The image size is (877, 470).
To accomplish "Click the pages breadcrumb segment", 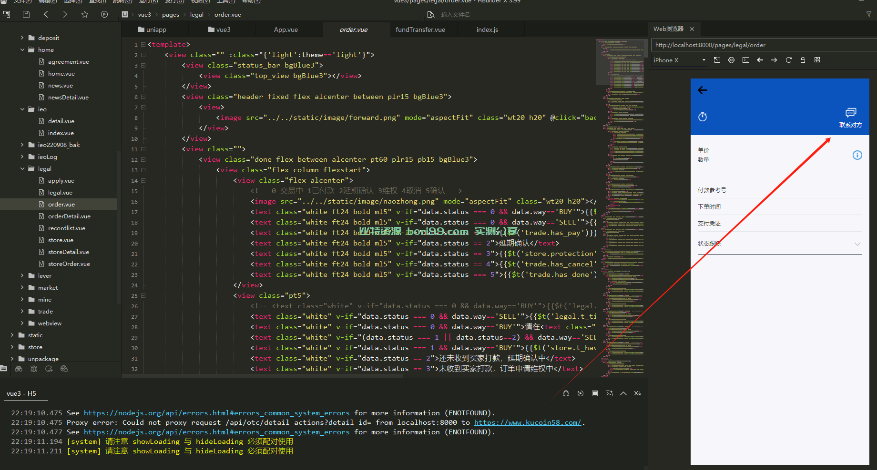I will click(x=171, y=15).
